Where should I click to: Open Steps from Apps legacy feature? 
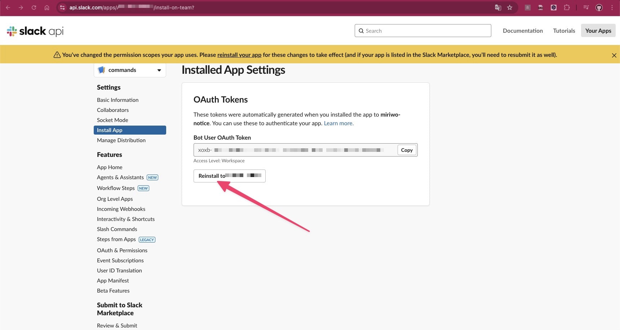116,239
